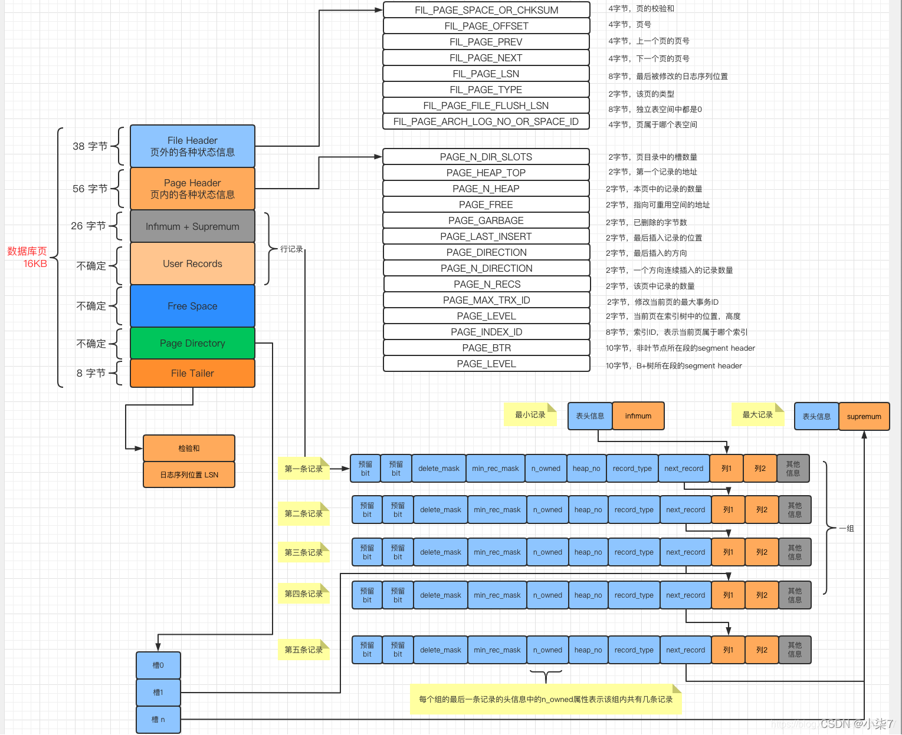Click the orange supremum record box
Image resolution: width=902 pixels, height=735 pixels.
pos(864,416)
